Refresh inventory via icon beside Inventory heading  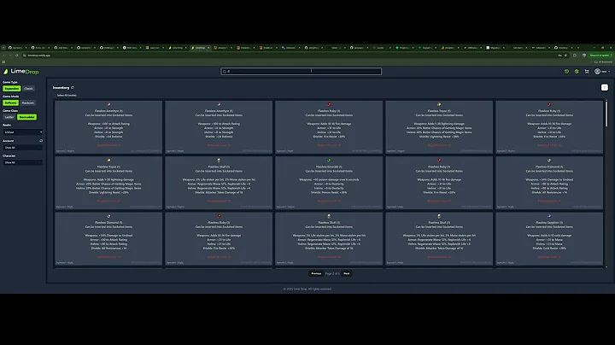coord(72,87)
